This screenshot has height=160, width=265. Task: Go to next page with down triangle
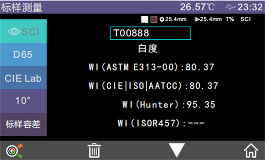click(177, 150)
